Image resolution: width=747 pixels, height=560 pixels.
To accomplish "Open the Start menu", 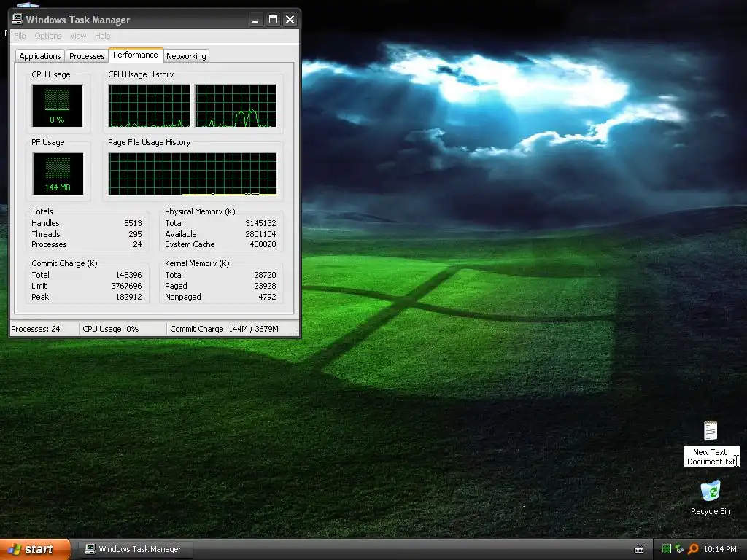I will tap(34, 550).
